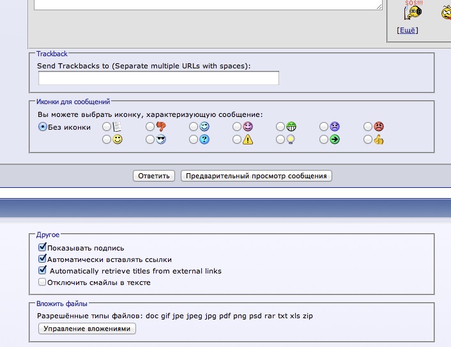451x347 pixels.
Task: Choose the yellow warning triangle icon
Action: (x=237, y=139)
